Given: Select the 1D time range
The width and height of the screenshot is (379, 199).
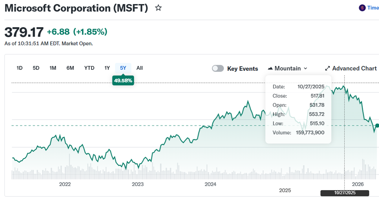Looking at the screenshot, I should (x=20, y=68).
